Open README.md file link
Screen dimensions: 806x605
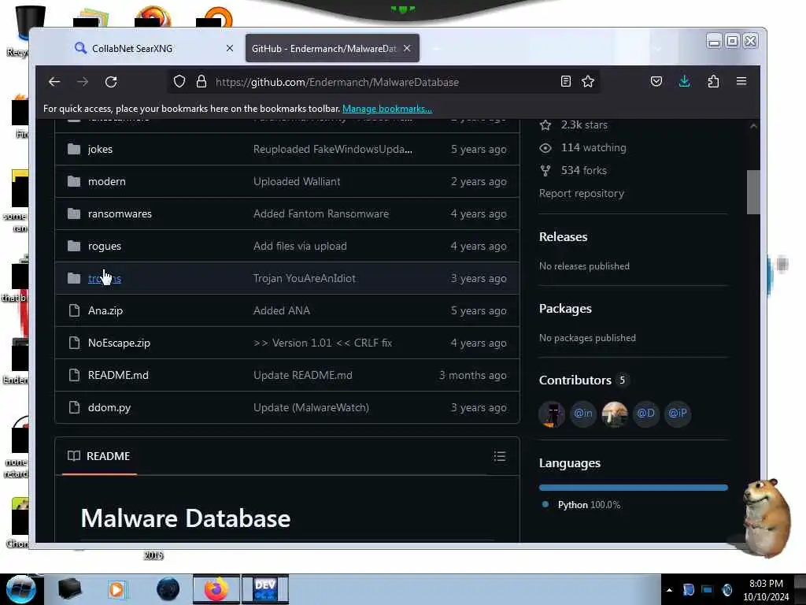tap(118, 375)
